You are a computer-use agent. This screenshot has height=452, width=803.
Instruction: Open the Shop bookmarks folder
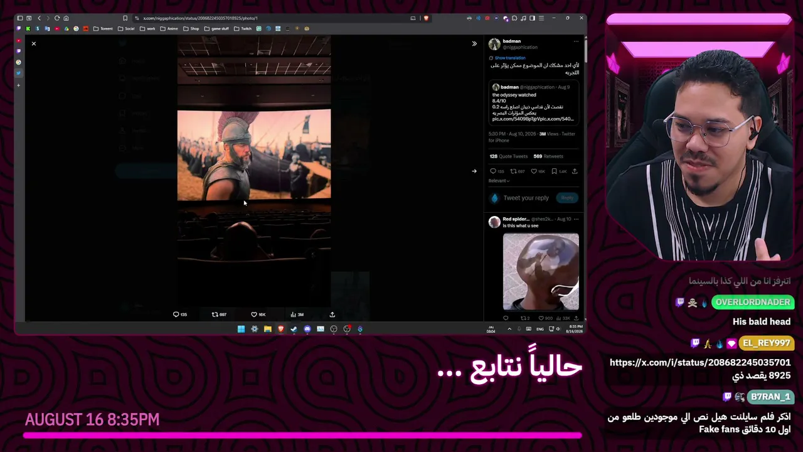point(191,28)
